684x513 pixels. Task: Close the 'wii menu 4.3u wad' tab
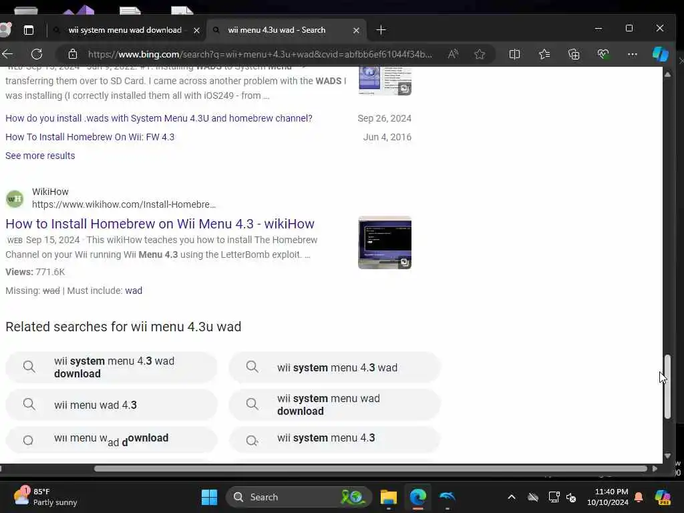(x=356, y=31)
